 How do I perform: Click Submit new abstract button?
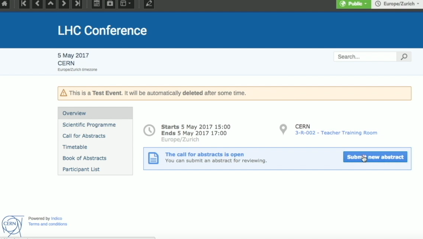(x=375, y=157)
